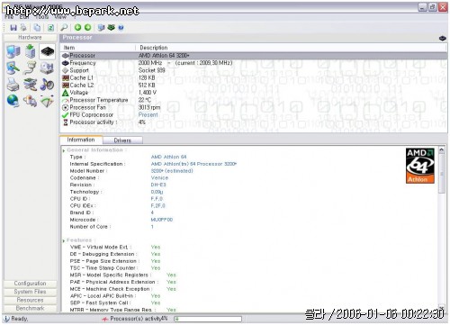Expand the Hardware category button
The width and height of the screenshot is (450, 325).
point(30,38)
